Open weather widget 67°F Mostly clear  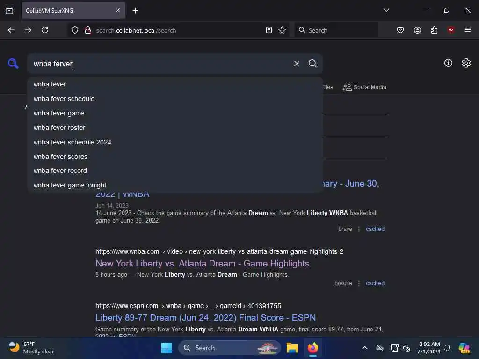point(31,348)
